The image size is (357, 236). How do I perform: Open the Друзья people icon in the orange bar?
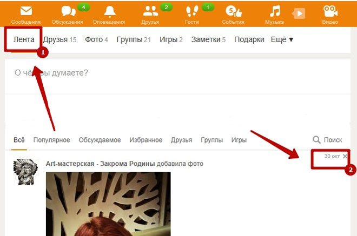coord(150,11)
